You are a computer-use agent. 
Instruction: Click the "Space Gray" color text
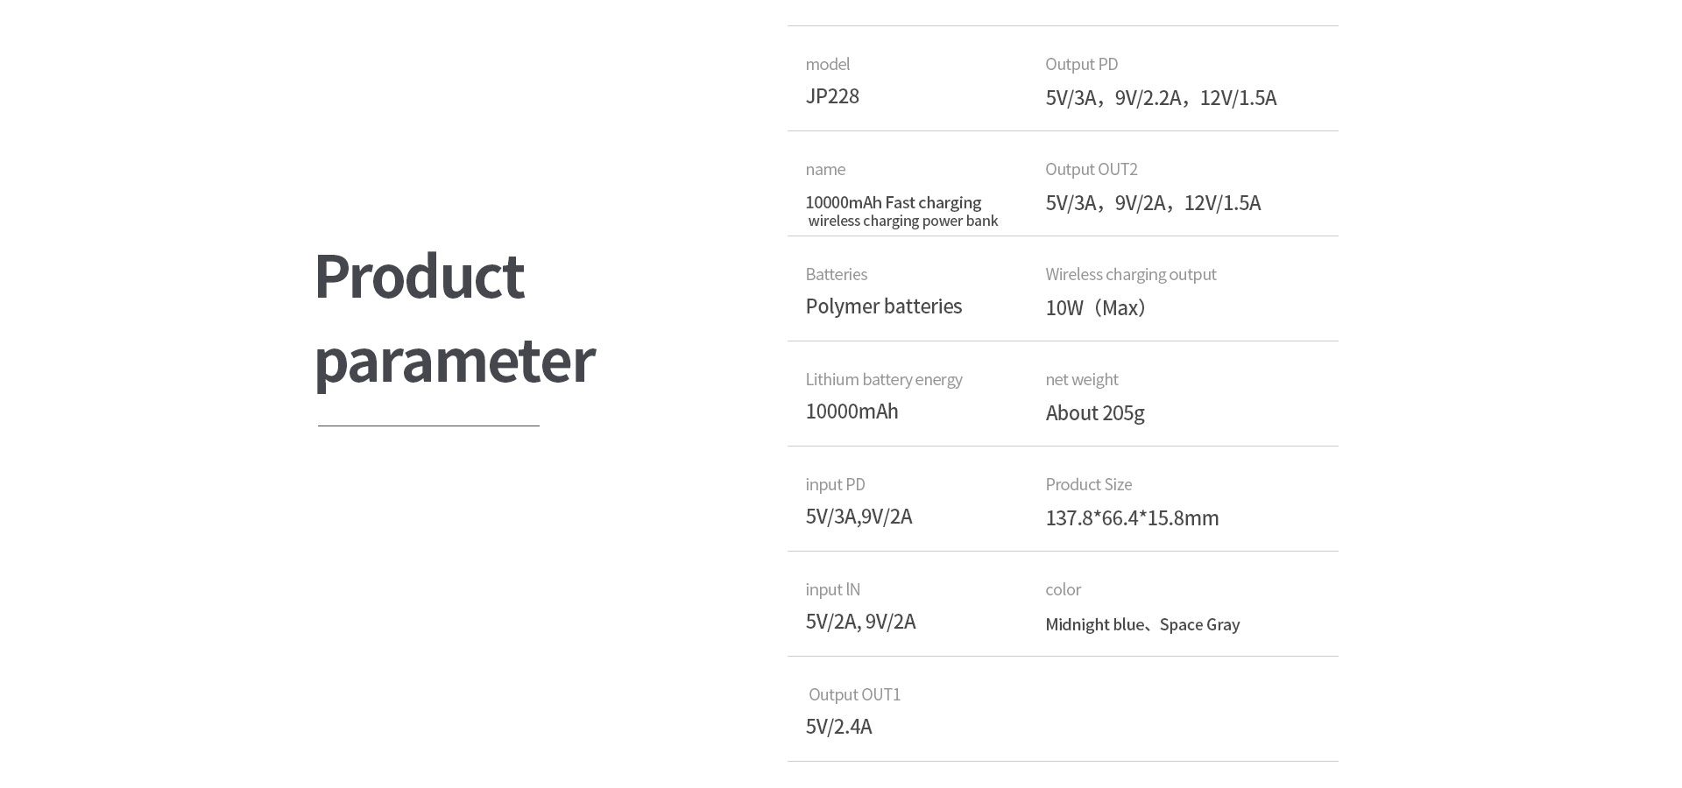1199,624
